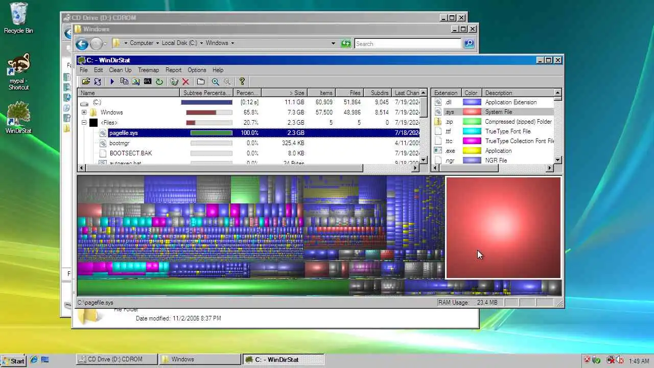654x368 pixels.
Task: Click the bootmgr file icon
Action: [103, 143]
